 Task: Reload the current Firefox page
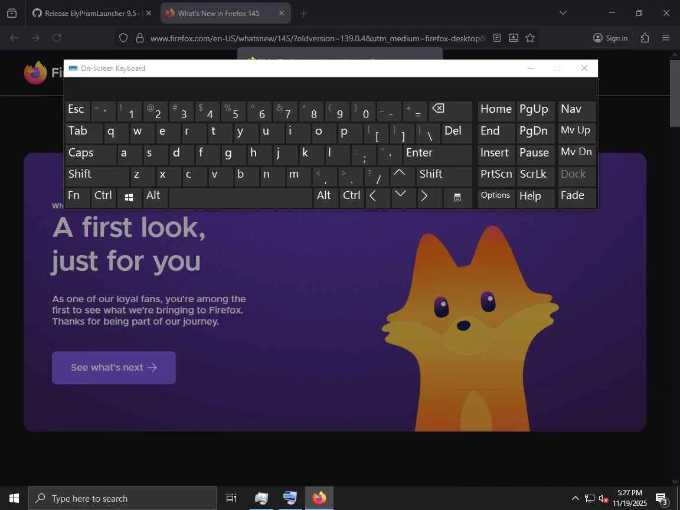pyautogui.click(x=57, y=38)
